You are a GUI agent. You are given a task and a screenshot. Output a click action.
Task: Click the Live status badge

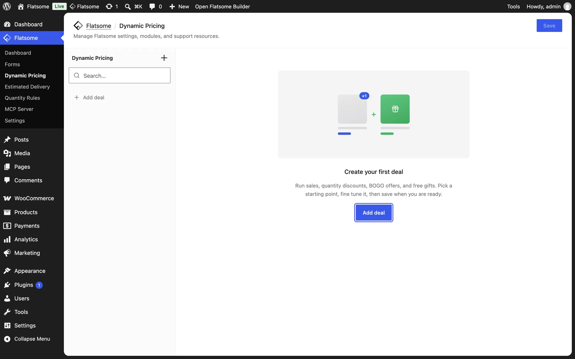click(x=59, y=6)
